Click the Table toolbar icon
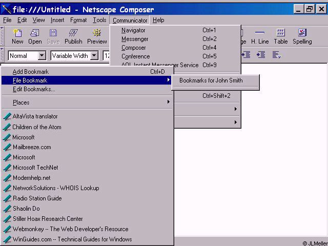328x246 pixels. (x=280, y=33)
